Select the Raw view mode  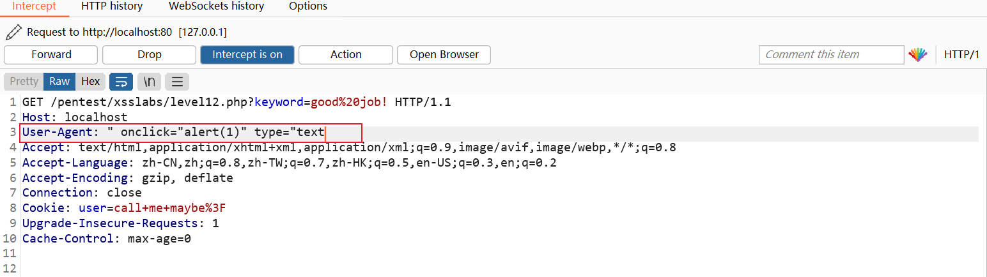[59, 82]
